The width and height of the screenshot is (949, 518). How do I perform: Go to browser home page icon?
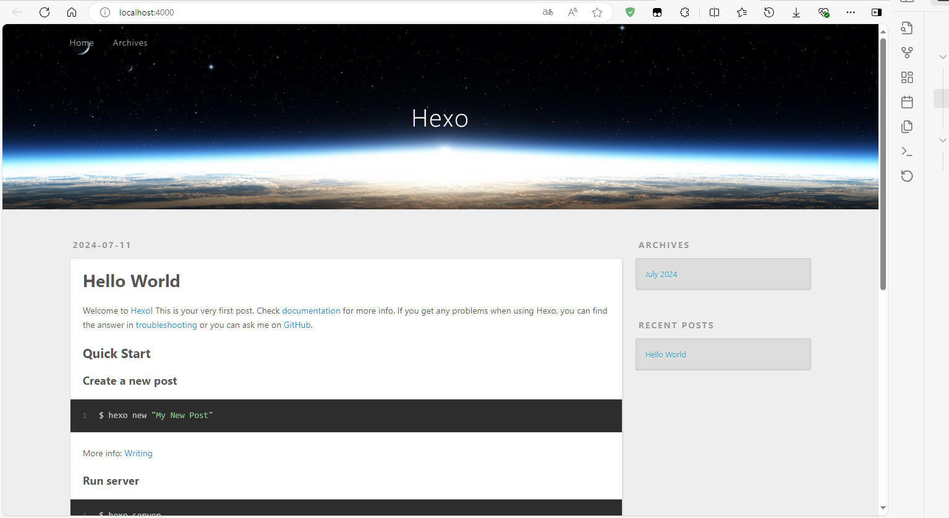click(x=72, y=12)
